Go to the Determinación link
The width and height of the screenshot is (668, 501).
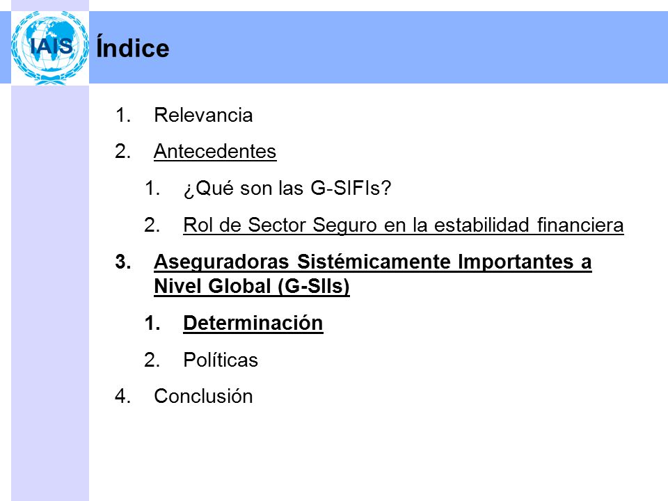(x=253, y=323)
